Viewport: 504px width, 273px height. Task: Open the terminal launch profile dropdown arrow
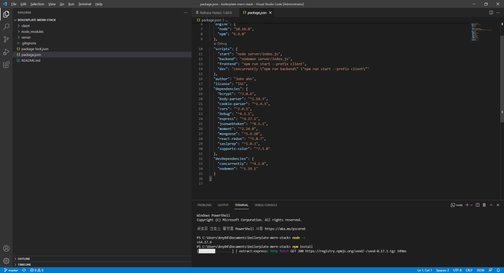[472, 205]
